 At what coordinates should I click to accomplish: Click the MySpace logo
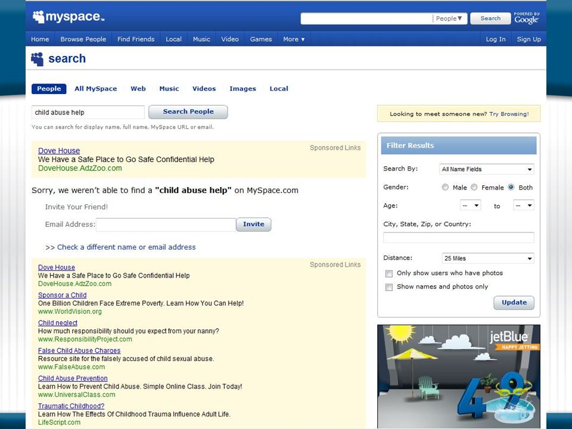pyautogui.click(x=68, y=17)
